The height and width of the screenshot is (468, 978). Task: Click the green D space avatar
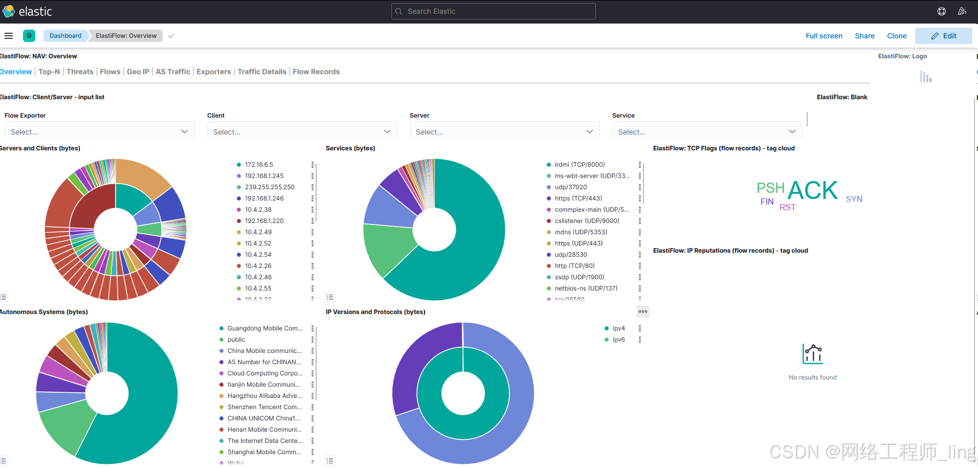coord(29,36)
